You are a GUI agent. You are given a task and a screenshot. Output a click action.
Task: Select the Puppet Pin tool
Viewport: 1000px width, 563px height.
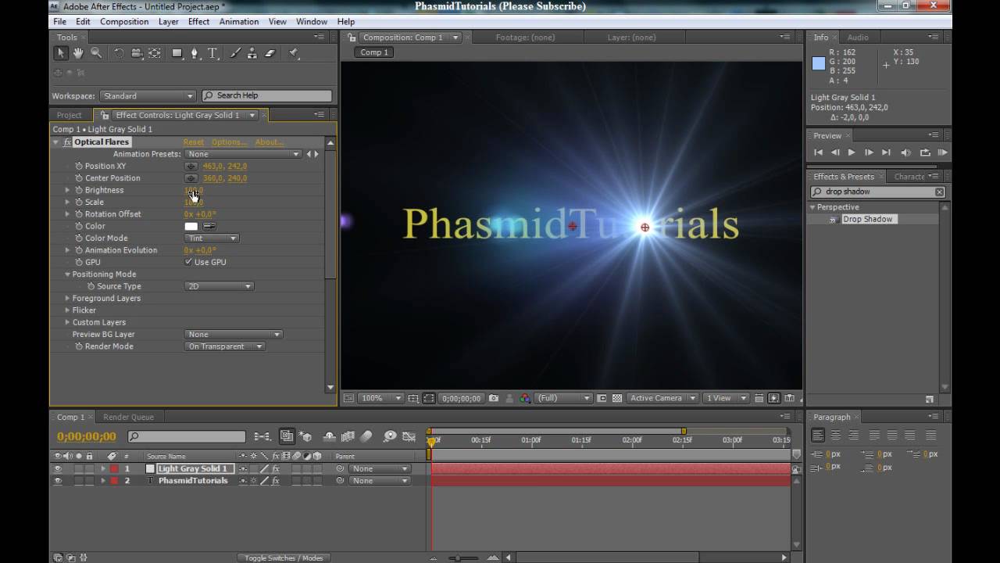click(294, 53)
